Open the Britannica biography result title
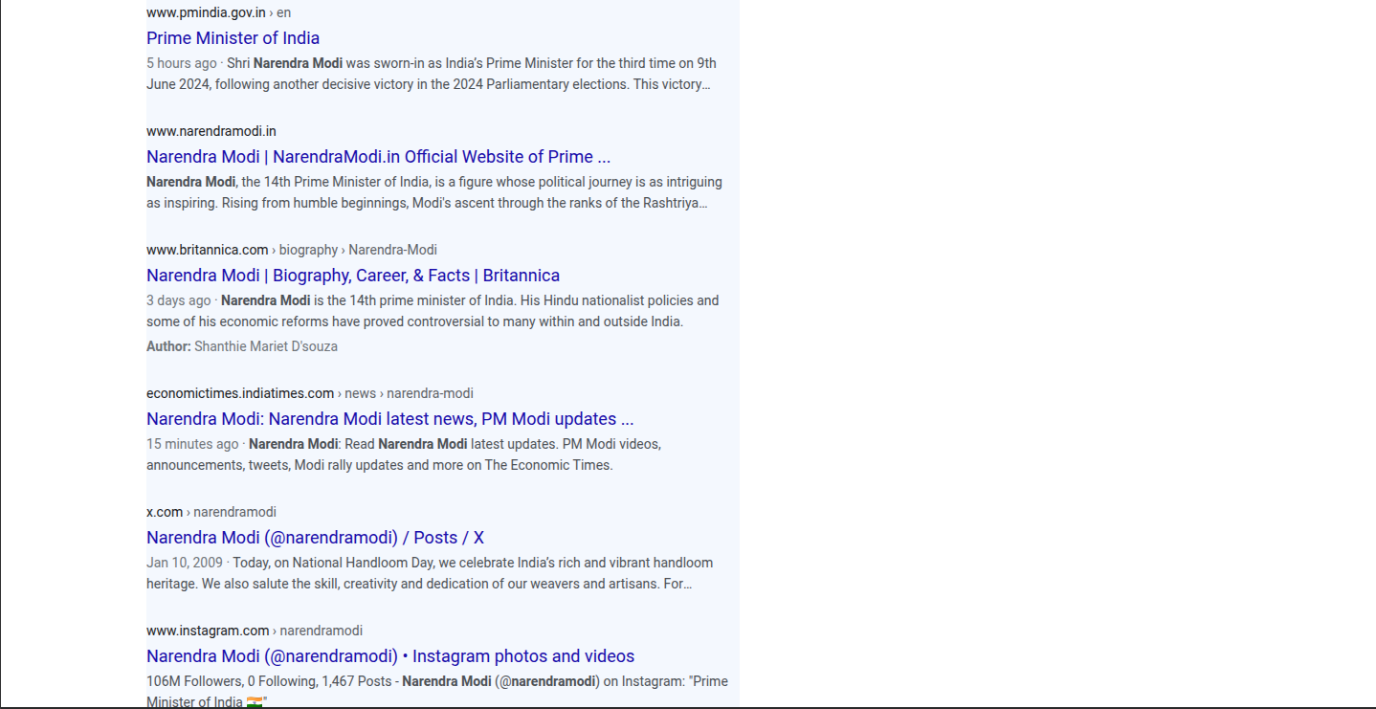1376x709 pixels. click(x=353, y=276)
